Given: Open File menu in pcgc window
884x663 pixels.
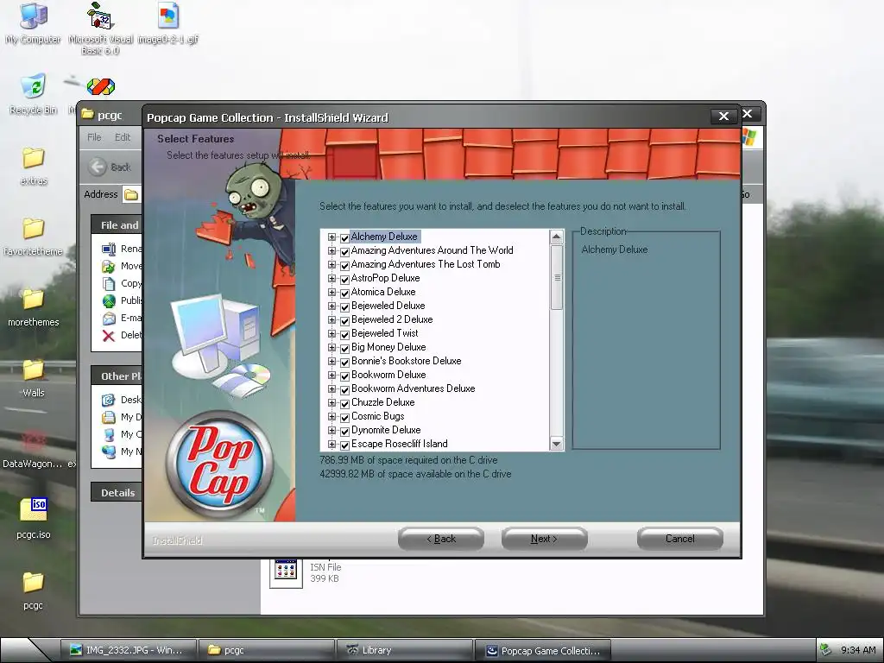Looking at the screenshot, I should coord(94,137).
